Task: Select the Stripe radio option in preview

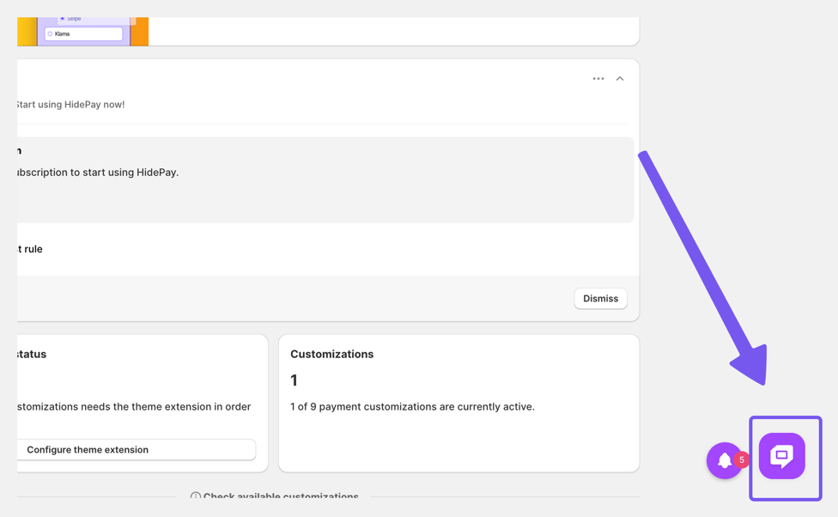Action: pyautogui.click(x=63, y=19)
